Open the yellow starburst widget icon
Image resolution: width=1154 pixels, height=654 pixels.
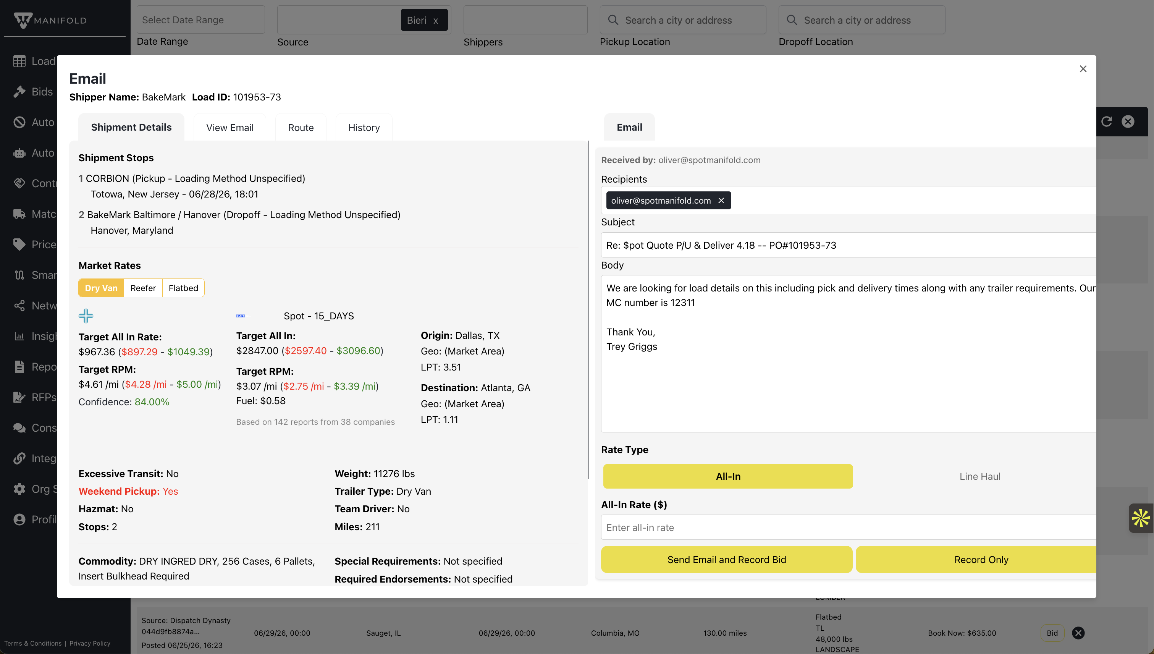1141,518
